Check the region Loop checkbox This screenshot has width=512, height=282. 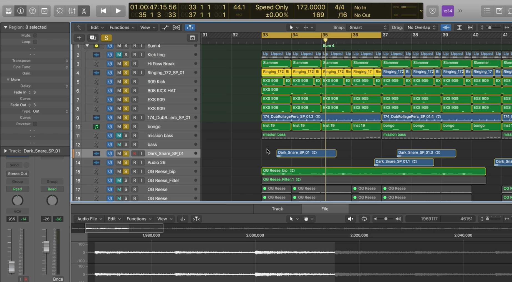pos(35,42)
